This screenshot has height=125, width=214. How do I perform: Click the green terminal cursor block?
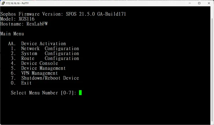[80, 93]
